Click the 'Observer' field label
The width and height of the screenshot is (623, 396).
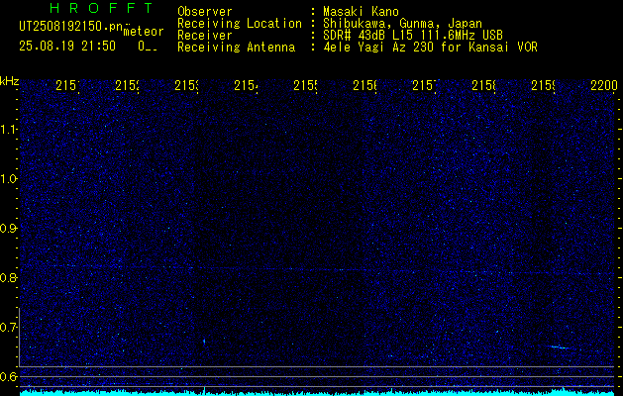click(205, 11)
